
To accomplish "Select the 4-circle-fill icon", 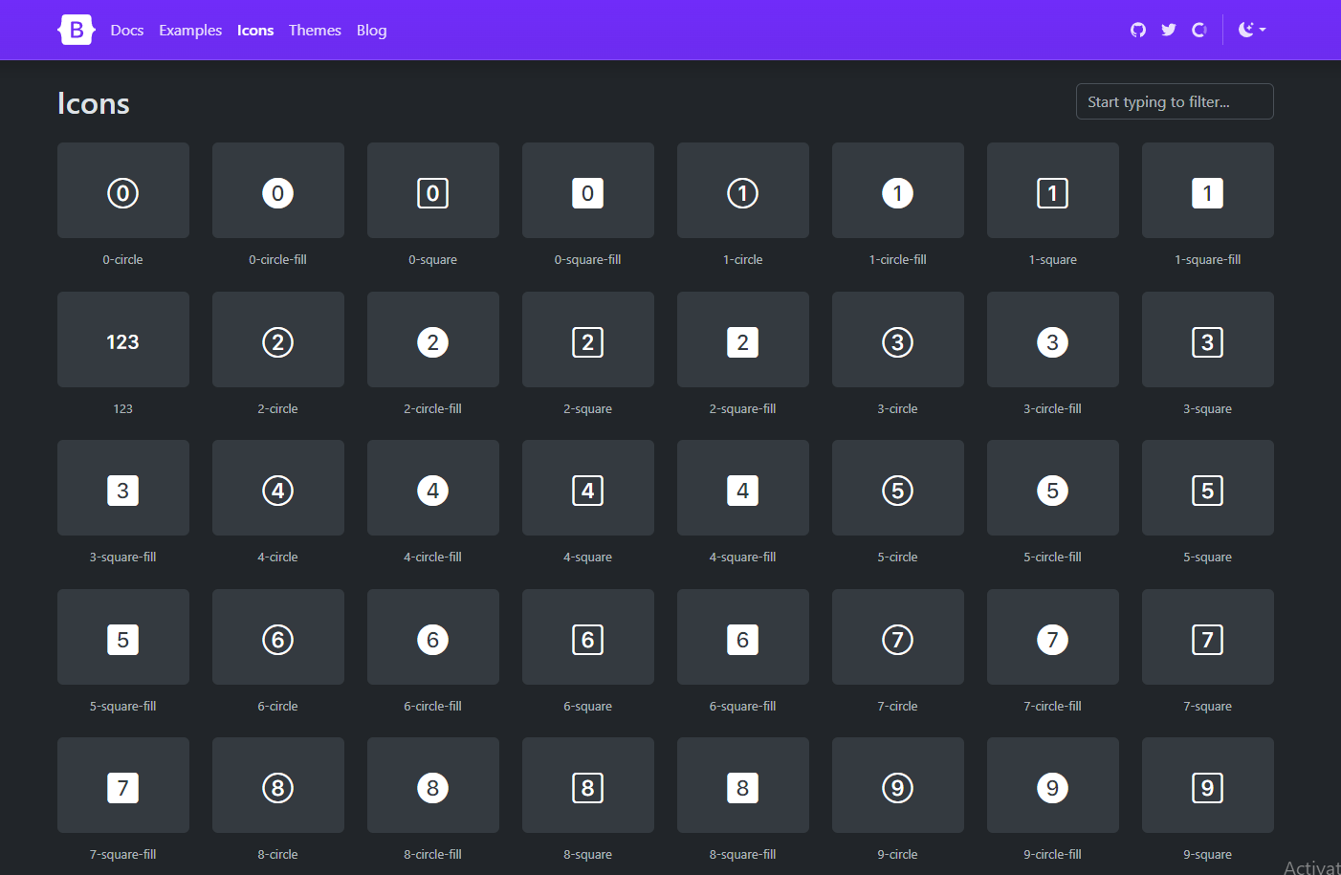I will tap(432, 488).
